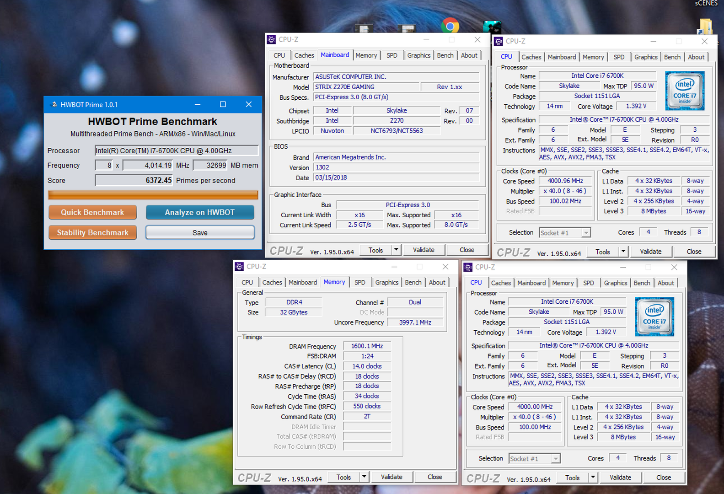Open About tab in bottom-right CPU-Z window
This screenshot has height=494, width=724.
tap(666, 283)
